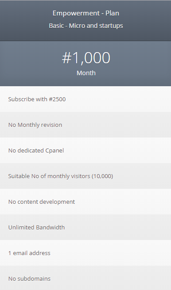This screenshot has height=290, width=171.
Task: Click the 1 email address row
Action: [85, 253]
